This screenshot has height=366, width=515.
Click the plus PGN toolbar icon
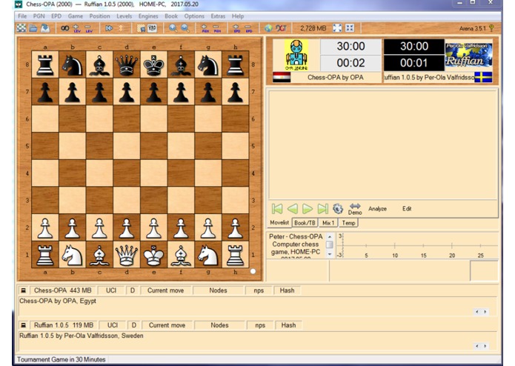pyautogui.click(x=205, y=29)
